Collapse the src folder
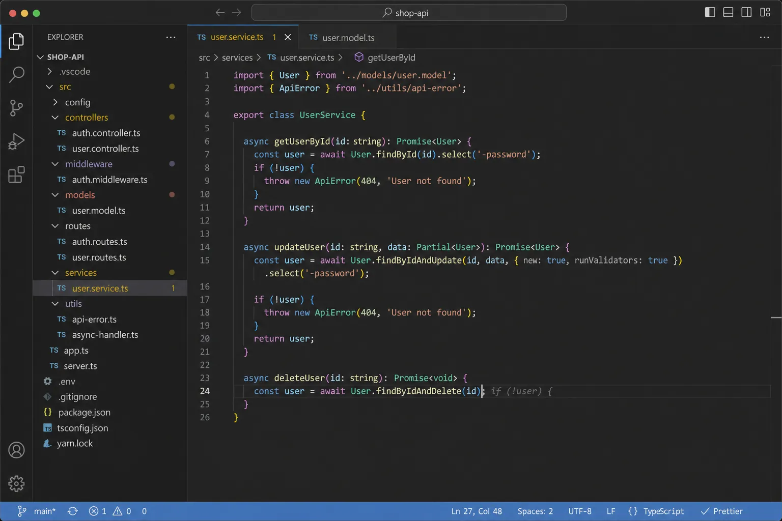The width and height of the screenshot is (782, 521). coord(109,87)
